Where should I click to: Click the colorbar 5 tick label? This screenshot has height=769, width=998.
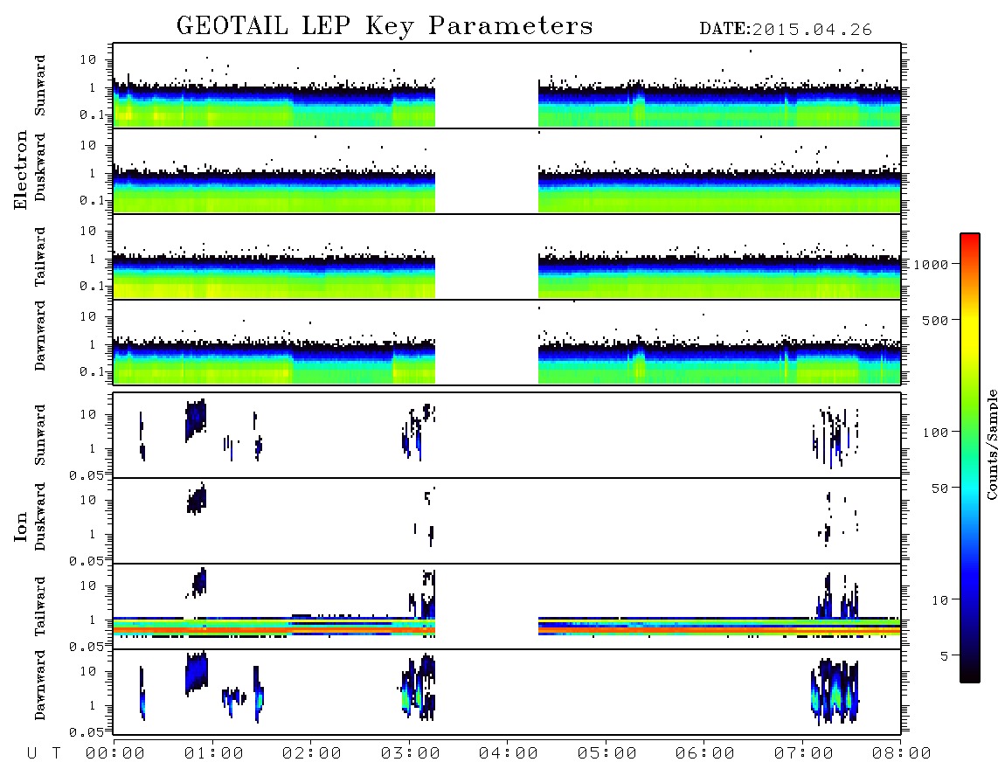tap(944, 655)
